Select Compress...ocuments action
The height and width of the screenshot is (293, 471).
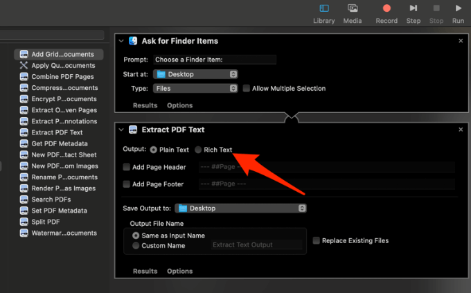(x=59, y=88)
